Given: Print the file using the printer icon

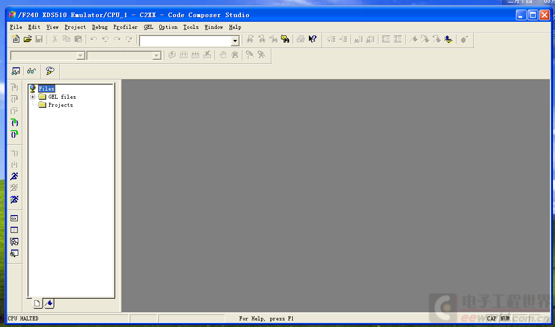Looking at the screenshot, I should (301, 39).
